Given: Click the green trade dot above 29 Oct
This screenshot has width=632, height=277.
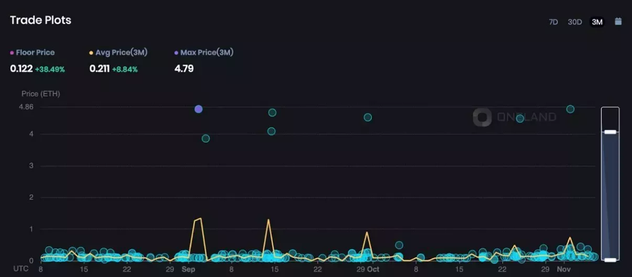Looking at the screenshot, I should pyautogui.click(x=368, y=117).
